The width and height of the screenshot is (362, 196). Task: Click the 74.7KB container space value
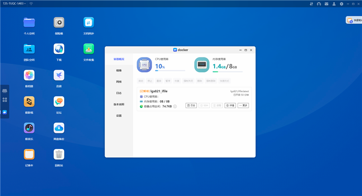(x=167, y=106)
